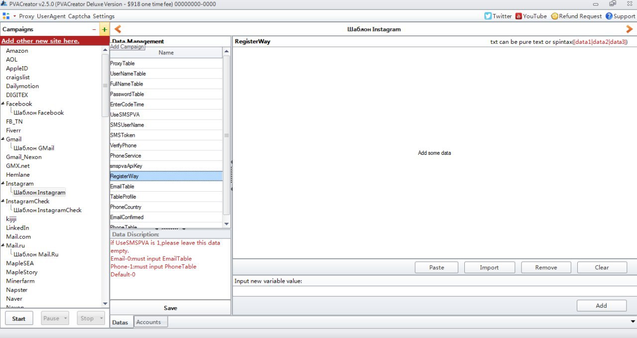Click the orange left arrow navigation icon
The image size is (637, 338).
click(118, 29)
